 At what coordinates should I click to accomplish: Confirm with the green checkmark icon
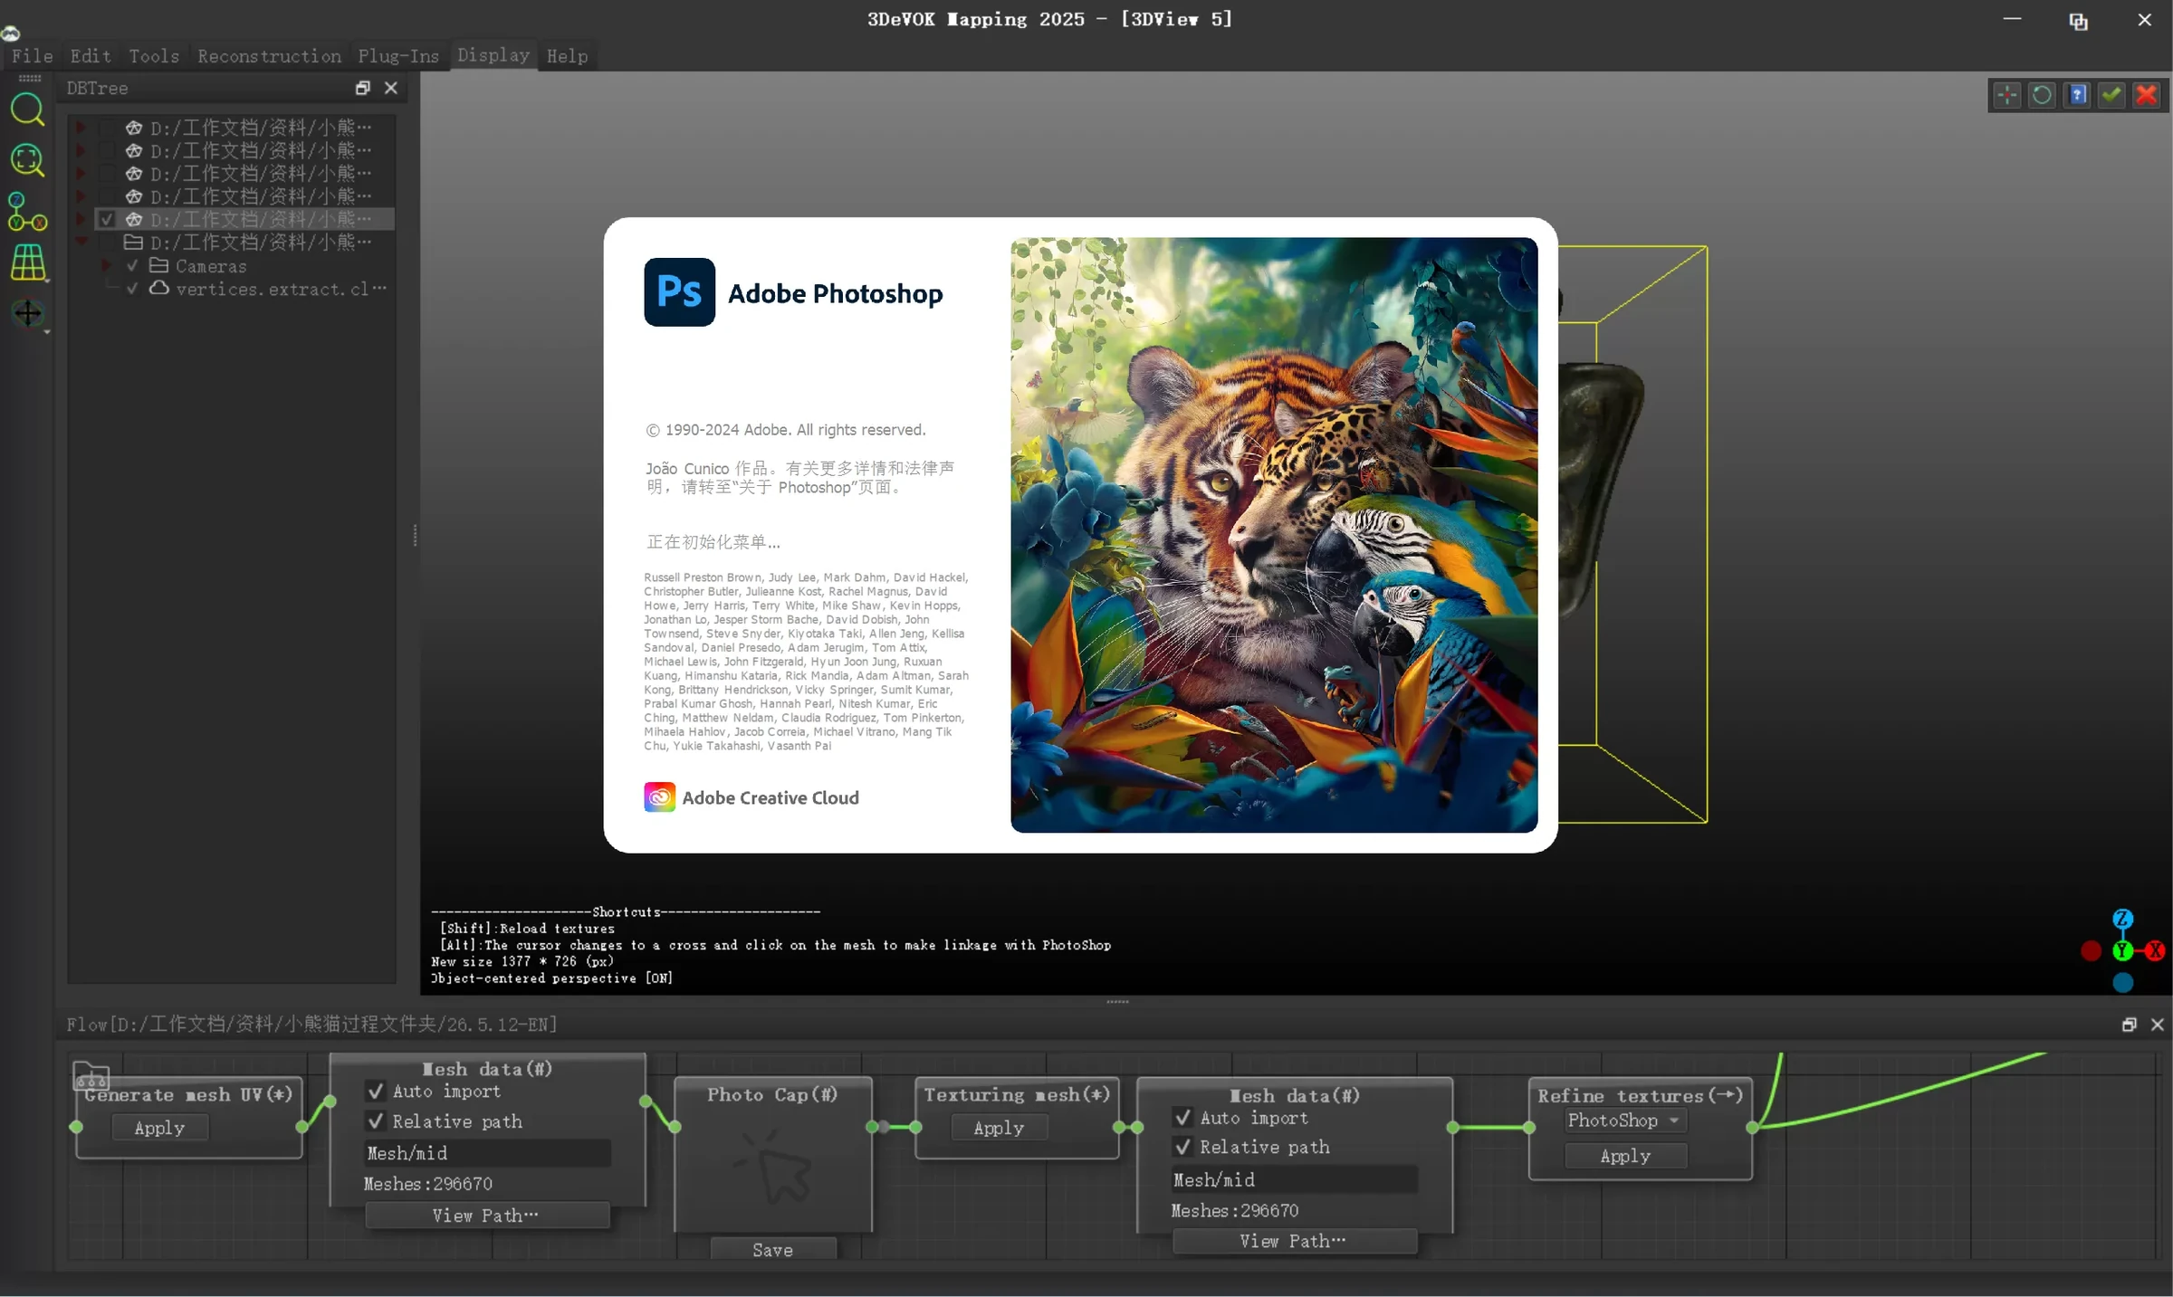2111,95
